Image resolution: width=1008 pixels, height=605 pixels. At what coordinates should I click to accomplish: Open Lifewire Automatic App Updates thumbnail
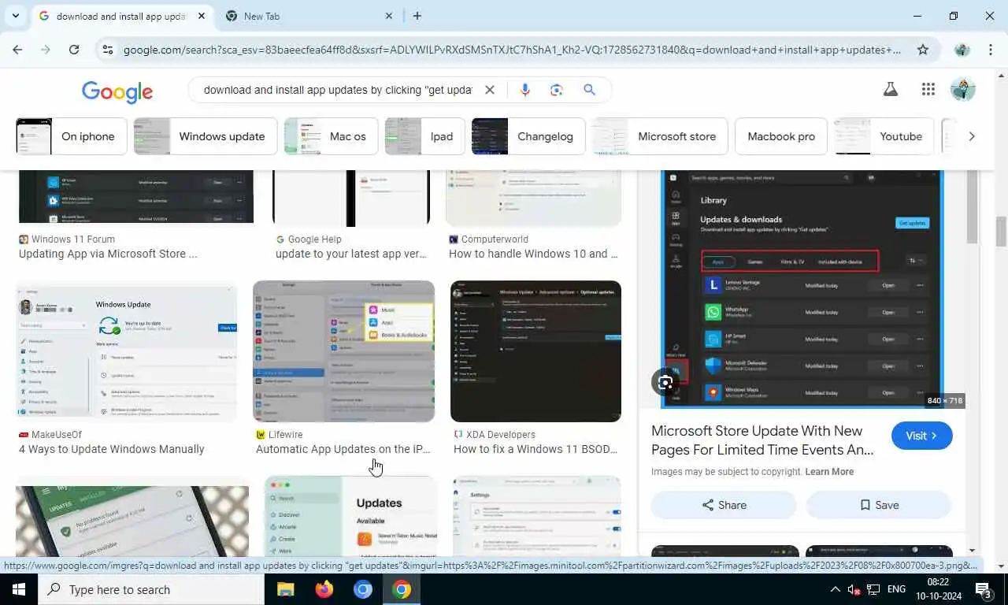[343, 351]
